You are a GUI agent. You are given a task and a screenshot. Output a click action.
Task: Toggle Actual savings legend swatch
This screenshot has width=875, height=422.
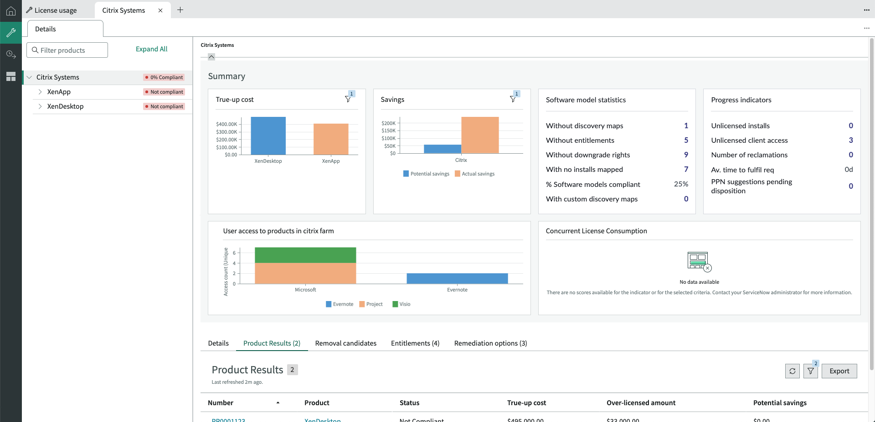(457, 174)
